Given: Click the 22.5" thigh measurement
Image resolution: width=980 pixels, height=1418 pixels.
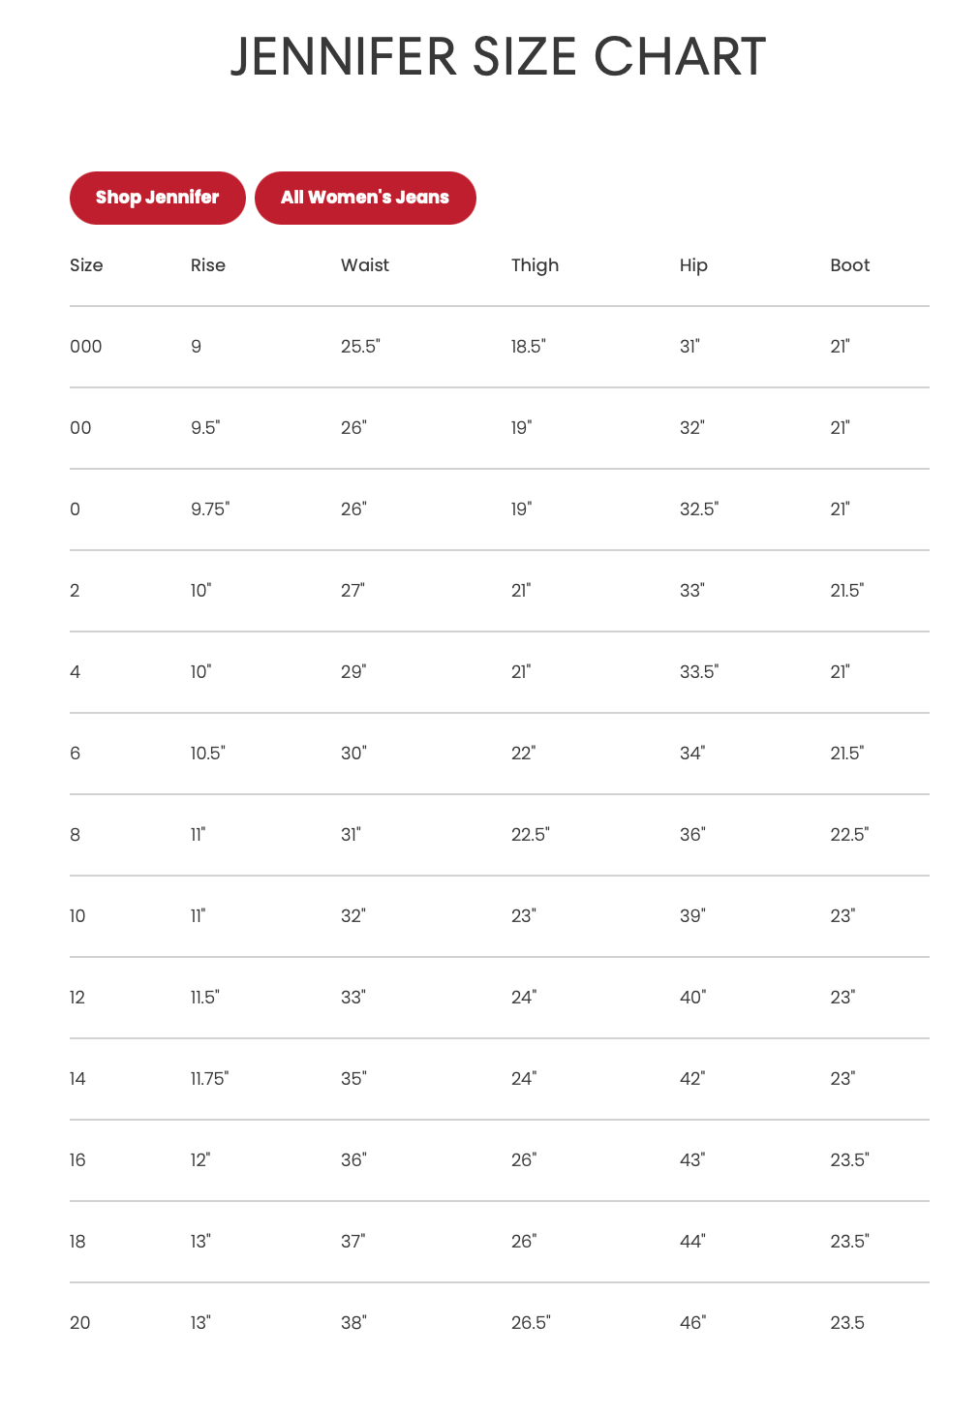Looking at the screenshot, I should coord(530,835).
